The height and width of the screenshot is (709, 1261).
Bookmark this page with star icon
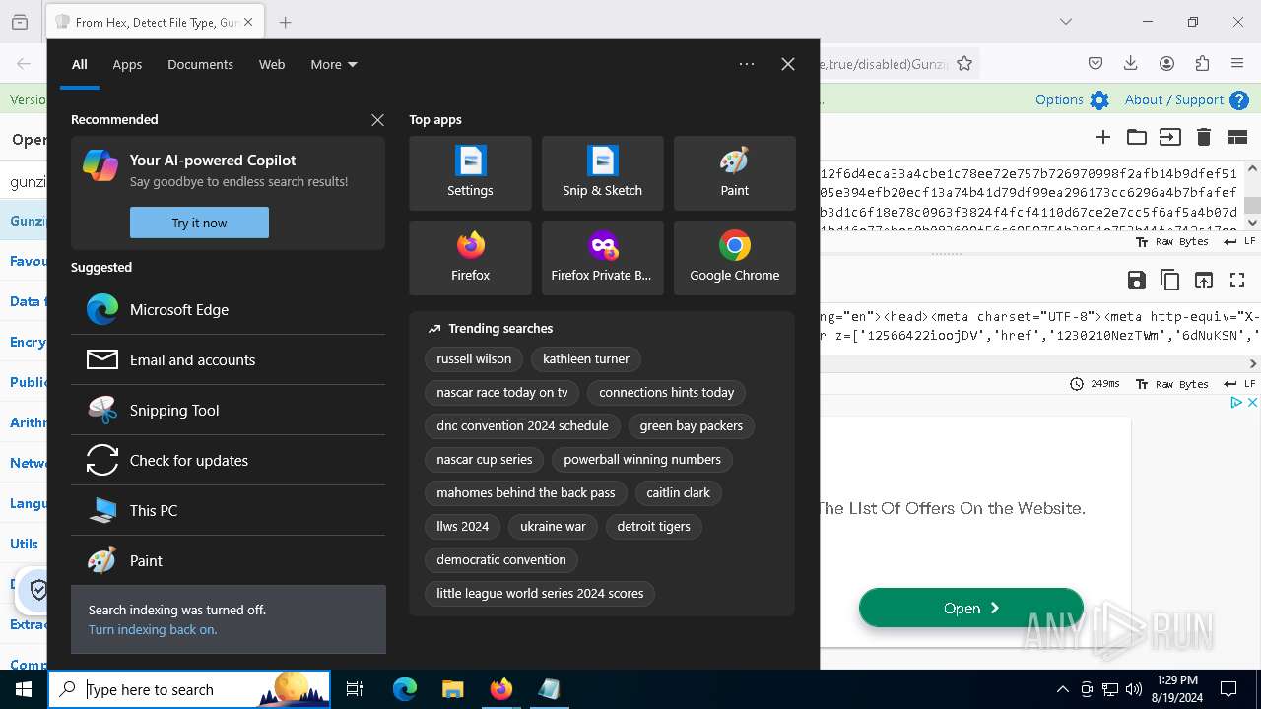[964, 63]
